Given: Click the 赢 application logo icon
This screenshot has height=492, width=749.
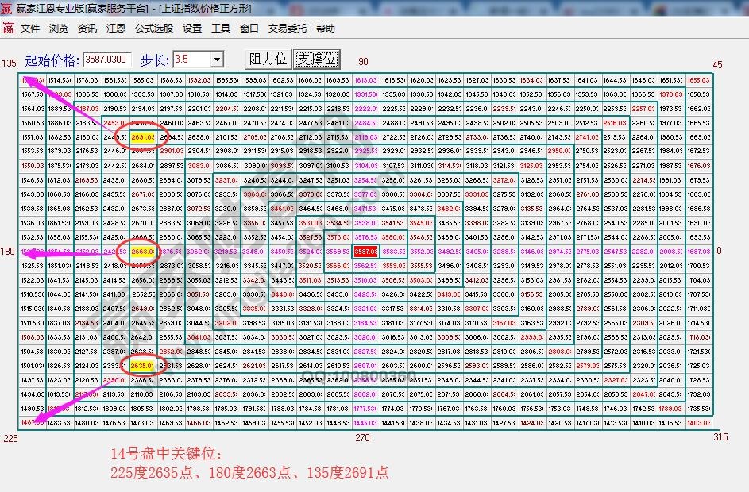Looking at the screenshot, I should point(8,28).
